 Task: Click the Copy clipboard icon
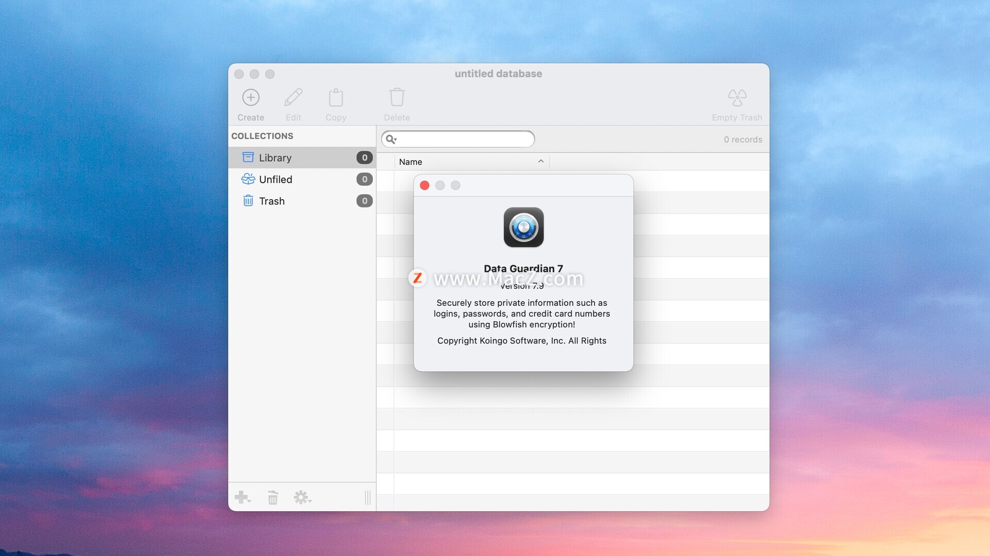(x=336, y=98)
